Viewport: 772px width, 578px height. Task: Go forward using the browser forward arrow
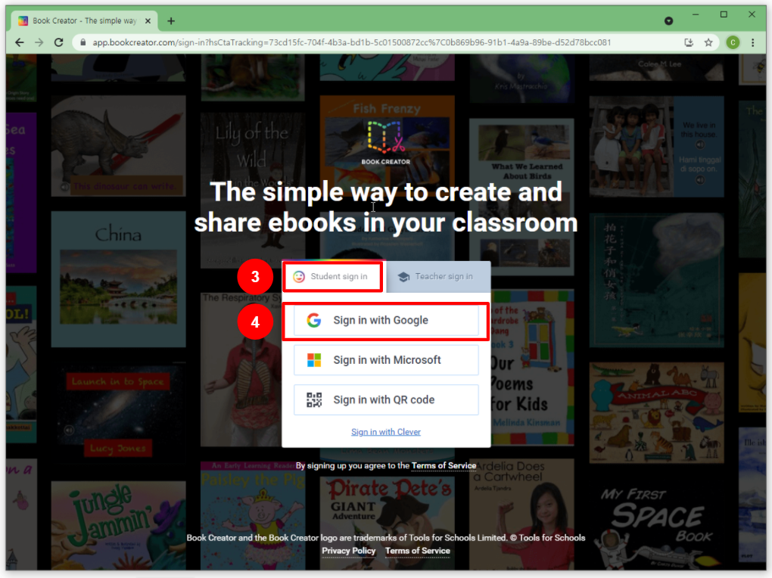pos(39,42)
